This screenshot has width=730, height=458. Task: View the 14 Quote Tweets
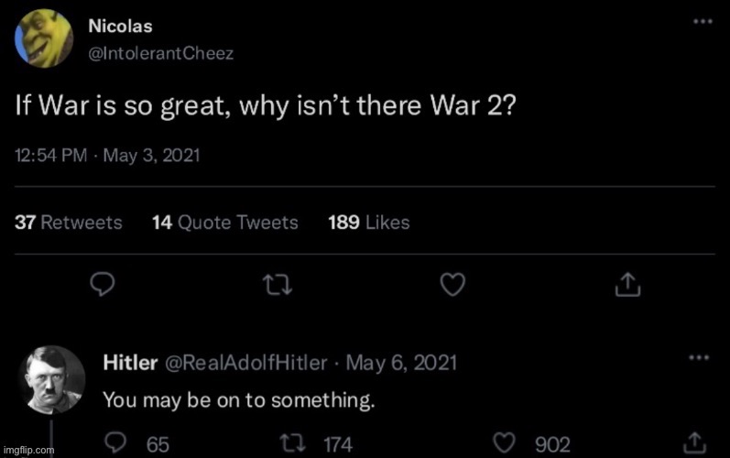[225, 223]
